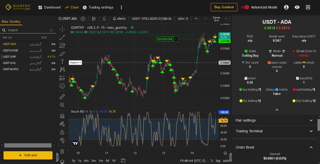Click the Buy Gunbot button
This screenshot has width=320, height=164.
tap(224, 7)
